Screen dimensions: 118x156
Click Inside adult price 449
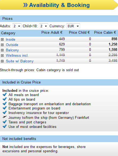[x=62, y=39]
